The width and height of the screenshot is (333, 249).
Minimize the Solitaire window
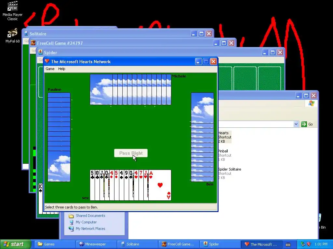pyautogui.click(x=194, y=34)
